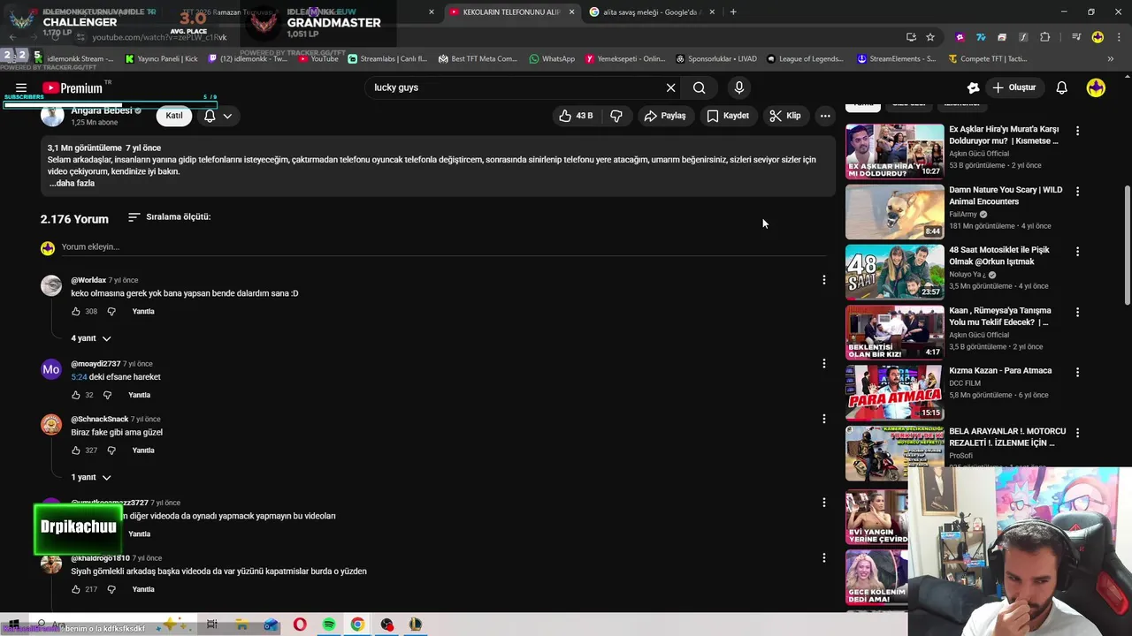Image resolution: width=1132 pixels, height=636 pixels.
Task: Like the @SchnackSnack comment
Action: point(76,450)
